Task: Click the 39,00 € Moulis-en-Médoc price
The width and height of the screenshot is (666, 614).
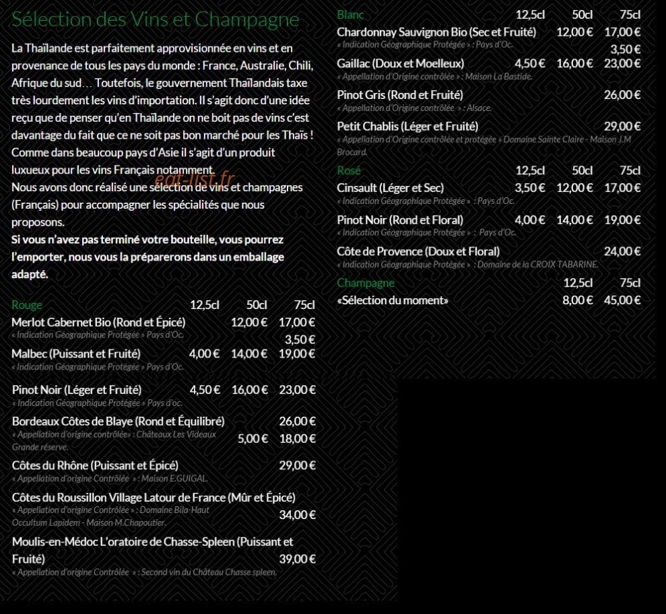Action: [298, 559]
